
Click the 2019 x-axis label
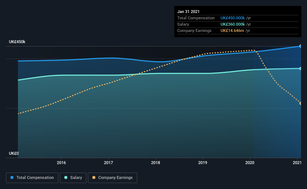[x=203, y=163]
